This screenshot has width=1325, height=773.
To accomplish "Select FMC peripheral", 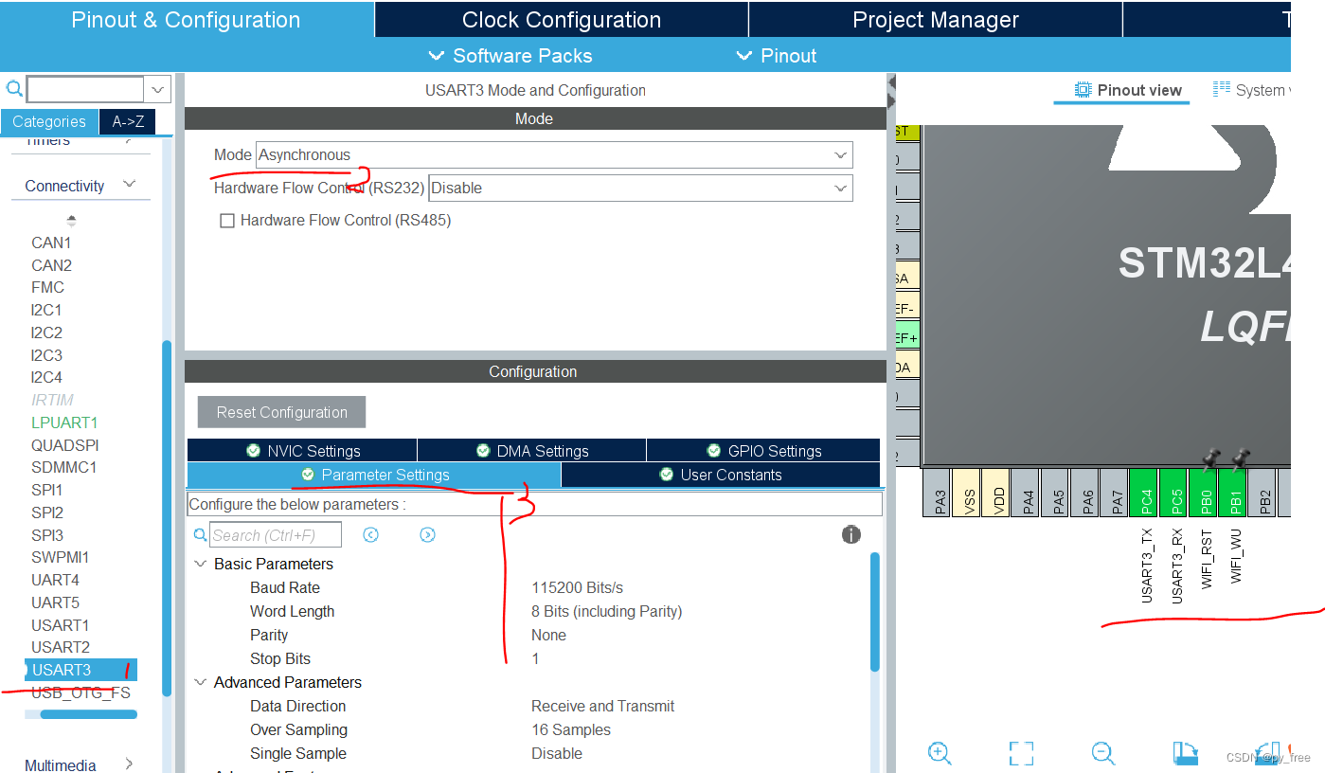I will coord(47,287).
